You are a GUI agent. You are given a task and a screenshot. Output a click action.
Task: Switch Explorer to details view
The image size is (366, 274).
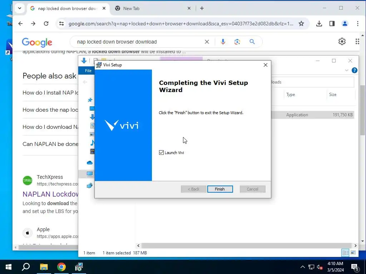tap(346, 253)
